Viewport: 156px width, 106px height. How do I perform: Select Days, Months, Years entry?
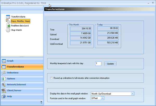tap(21, 21)
